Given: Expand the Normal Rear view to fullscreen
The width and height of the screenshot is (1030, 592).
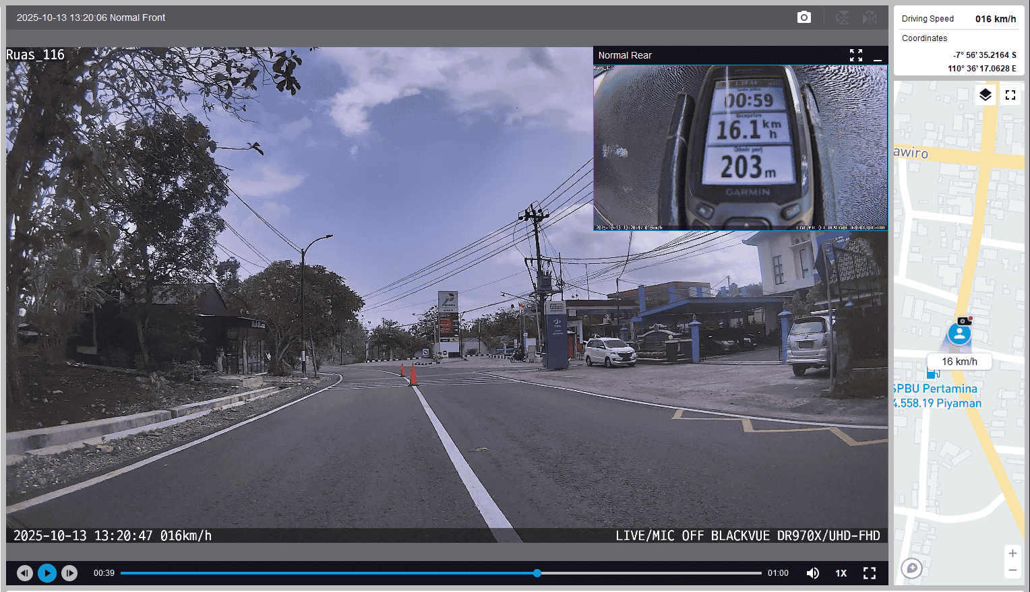Looking at the screenshot, I should [855, 55].
